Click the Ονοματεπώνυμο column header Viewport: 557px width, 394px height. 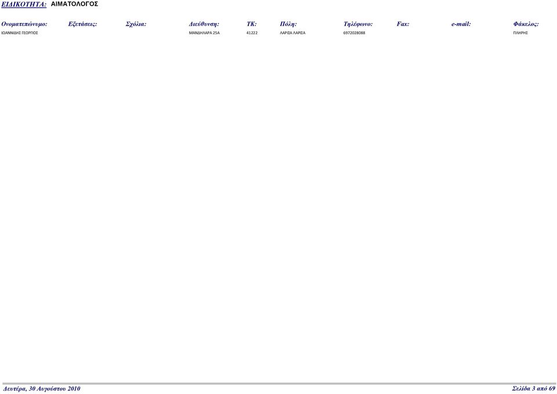pyautogui.click(x=24, y=24)
